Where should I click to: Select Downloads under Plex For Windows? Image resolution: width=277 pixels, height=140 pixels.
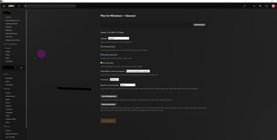(9, 61)
